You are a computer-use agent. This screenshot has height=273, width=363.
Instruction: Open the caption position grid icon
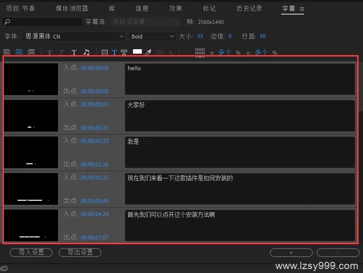[200, 52]
